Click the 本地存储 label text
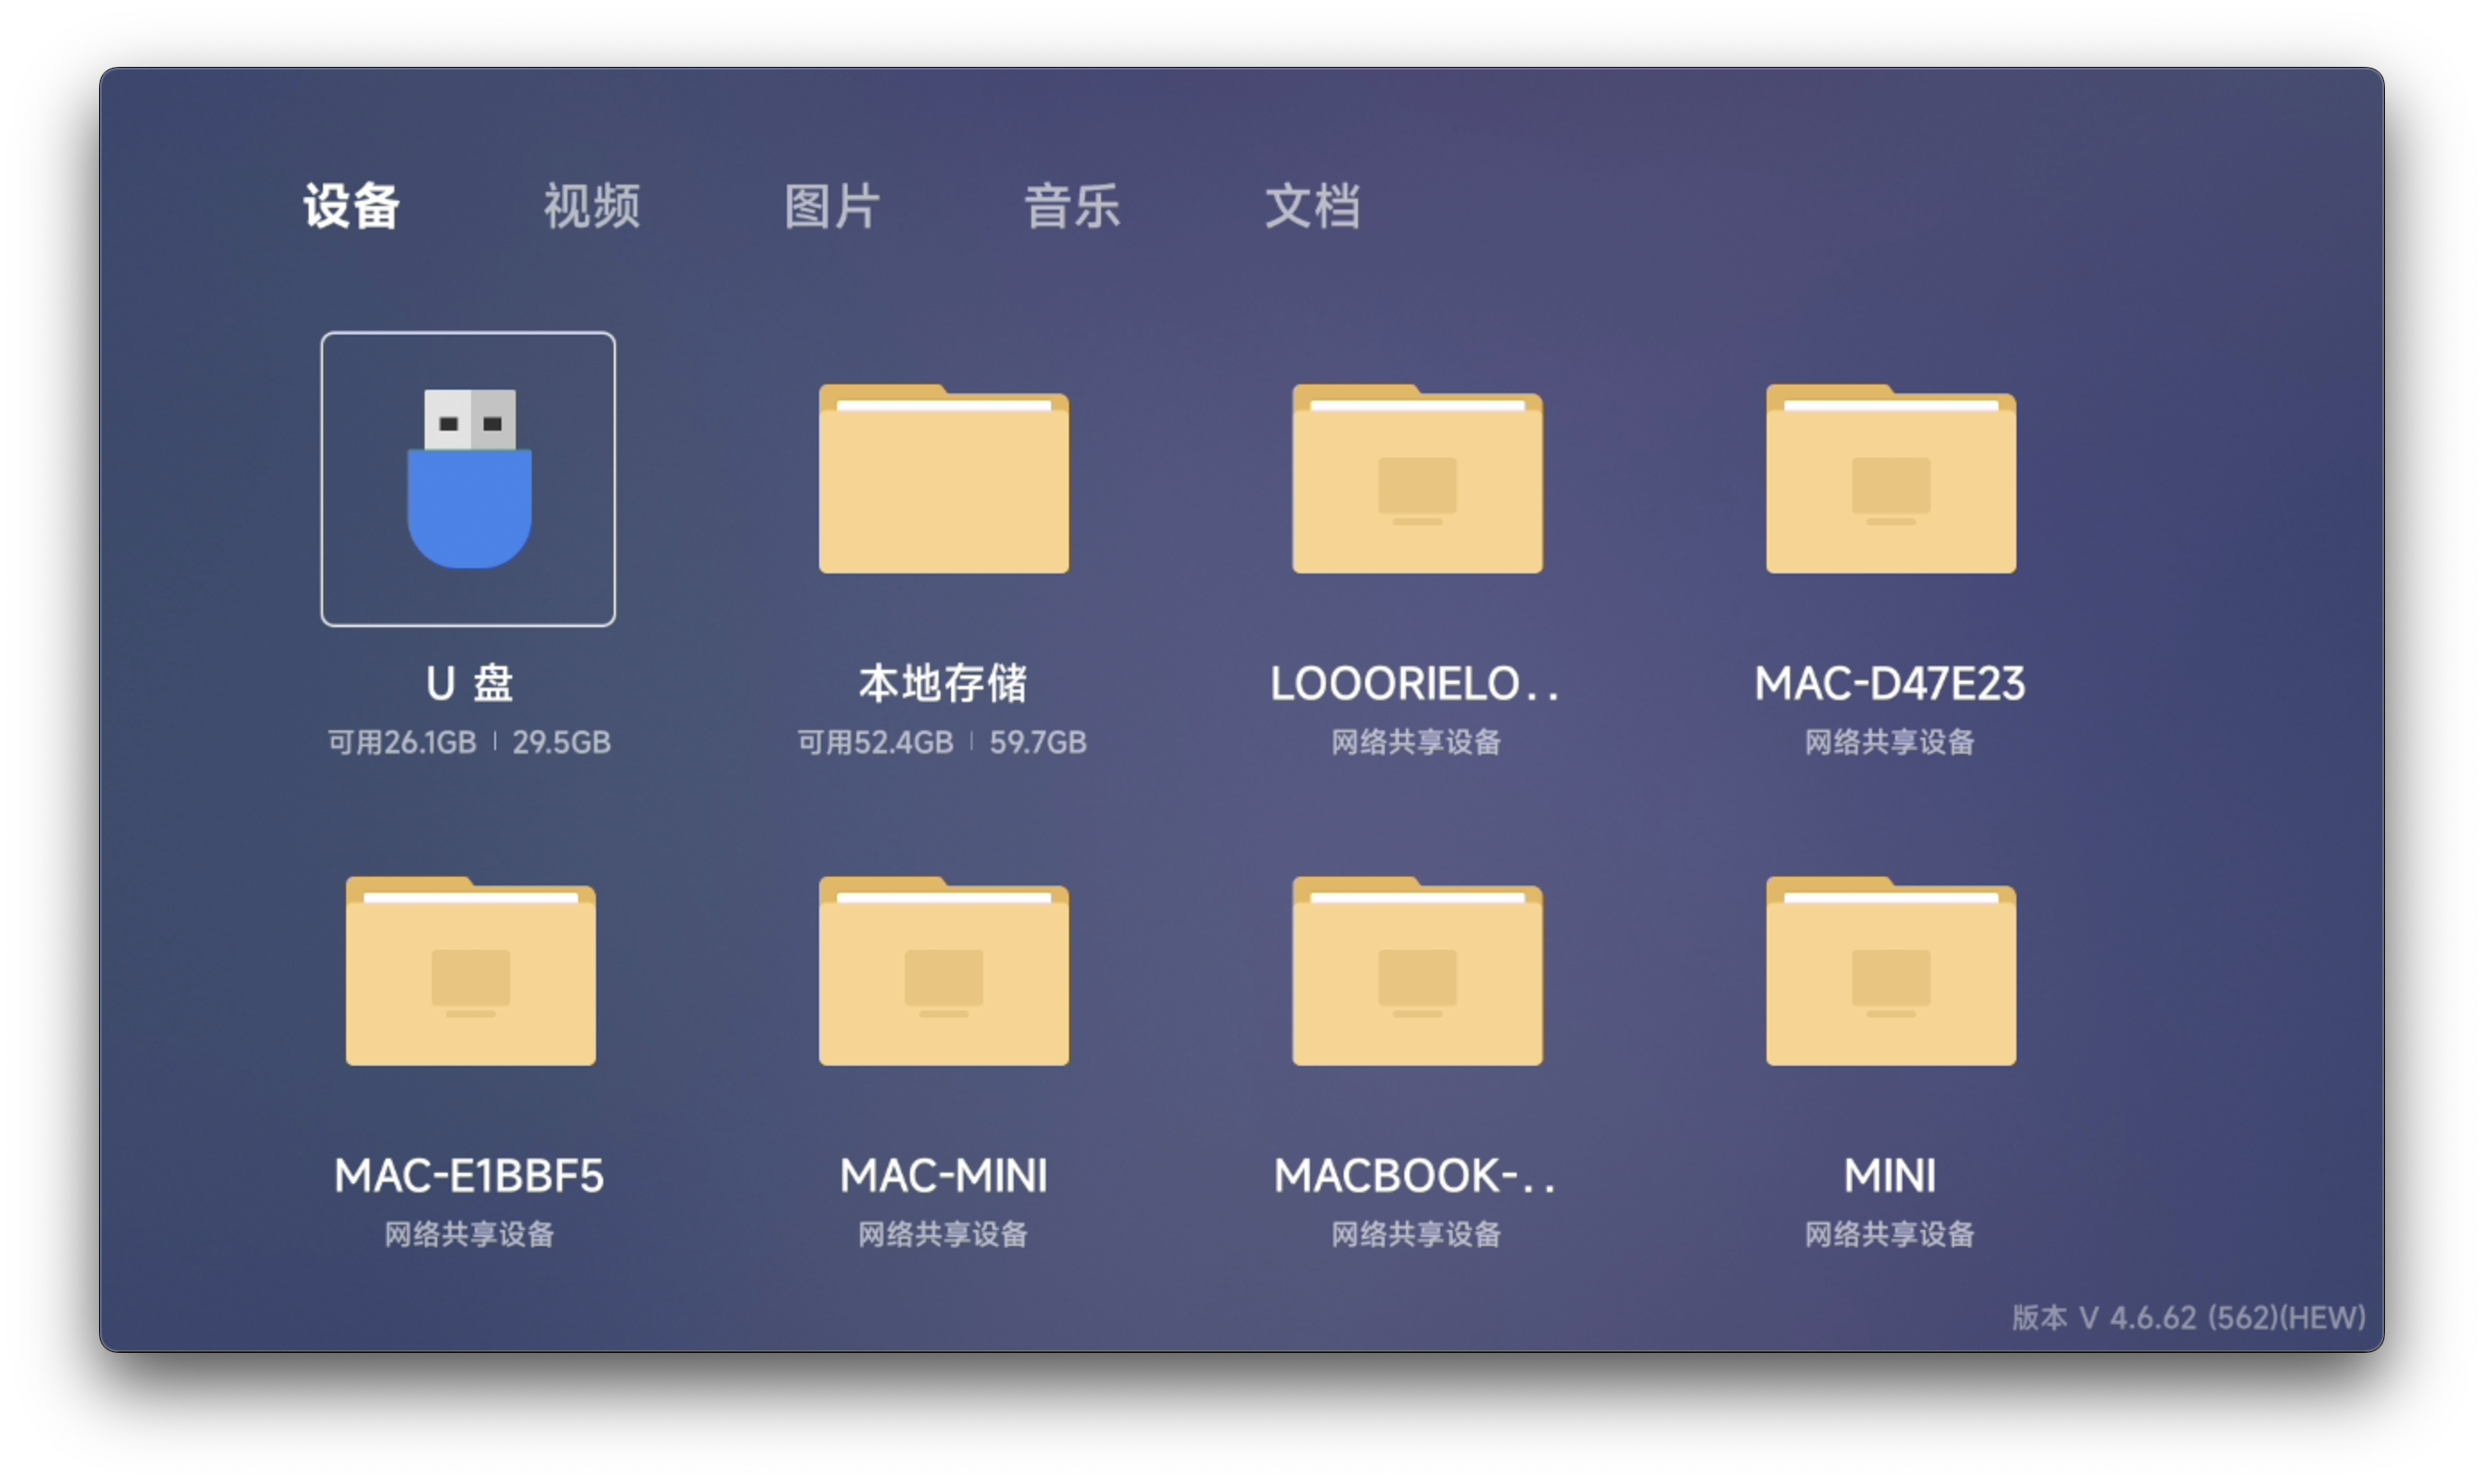 [x=942, y=684]
